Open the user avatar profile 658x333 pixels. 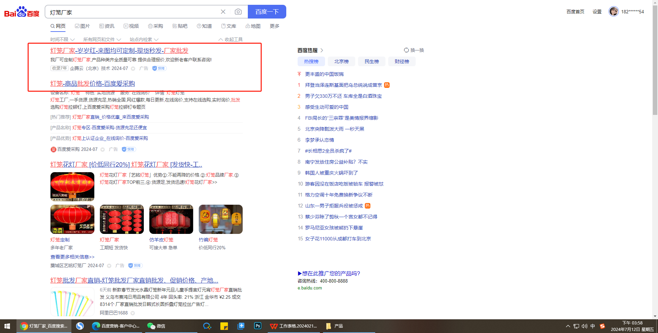pos(613,11)
